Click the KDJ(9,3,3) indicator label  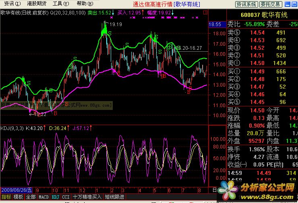[x=12, y=128]
